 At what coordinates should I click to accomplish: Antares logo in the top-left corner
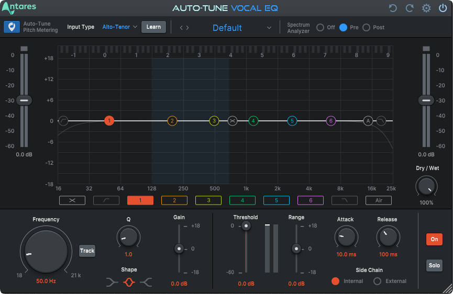(x=19, y=7)
